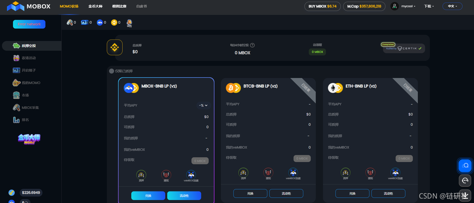The image size is (474, 203).
Task: Click the large BNB chain logo tile
Action: (x=115, y=47)
